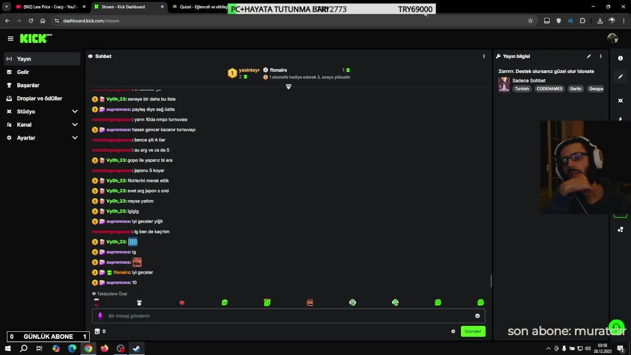This screenshot has height=355, width=631.
Task: Expand the Kanal menu
Action: point(75,125)
